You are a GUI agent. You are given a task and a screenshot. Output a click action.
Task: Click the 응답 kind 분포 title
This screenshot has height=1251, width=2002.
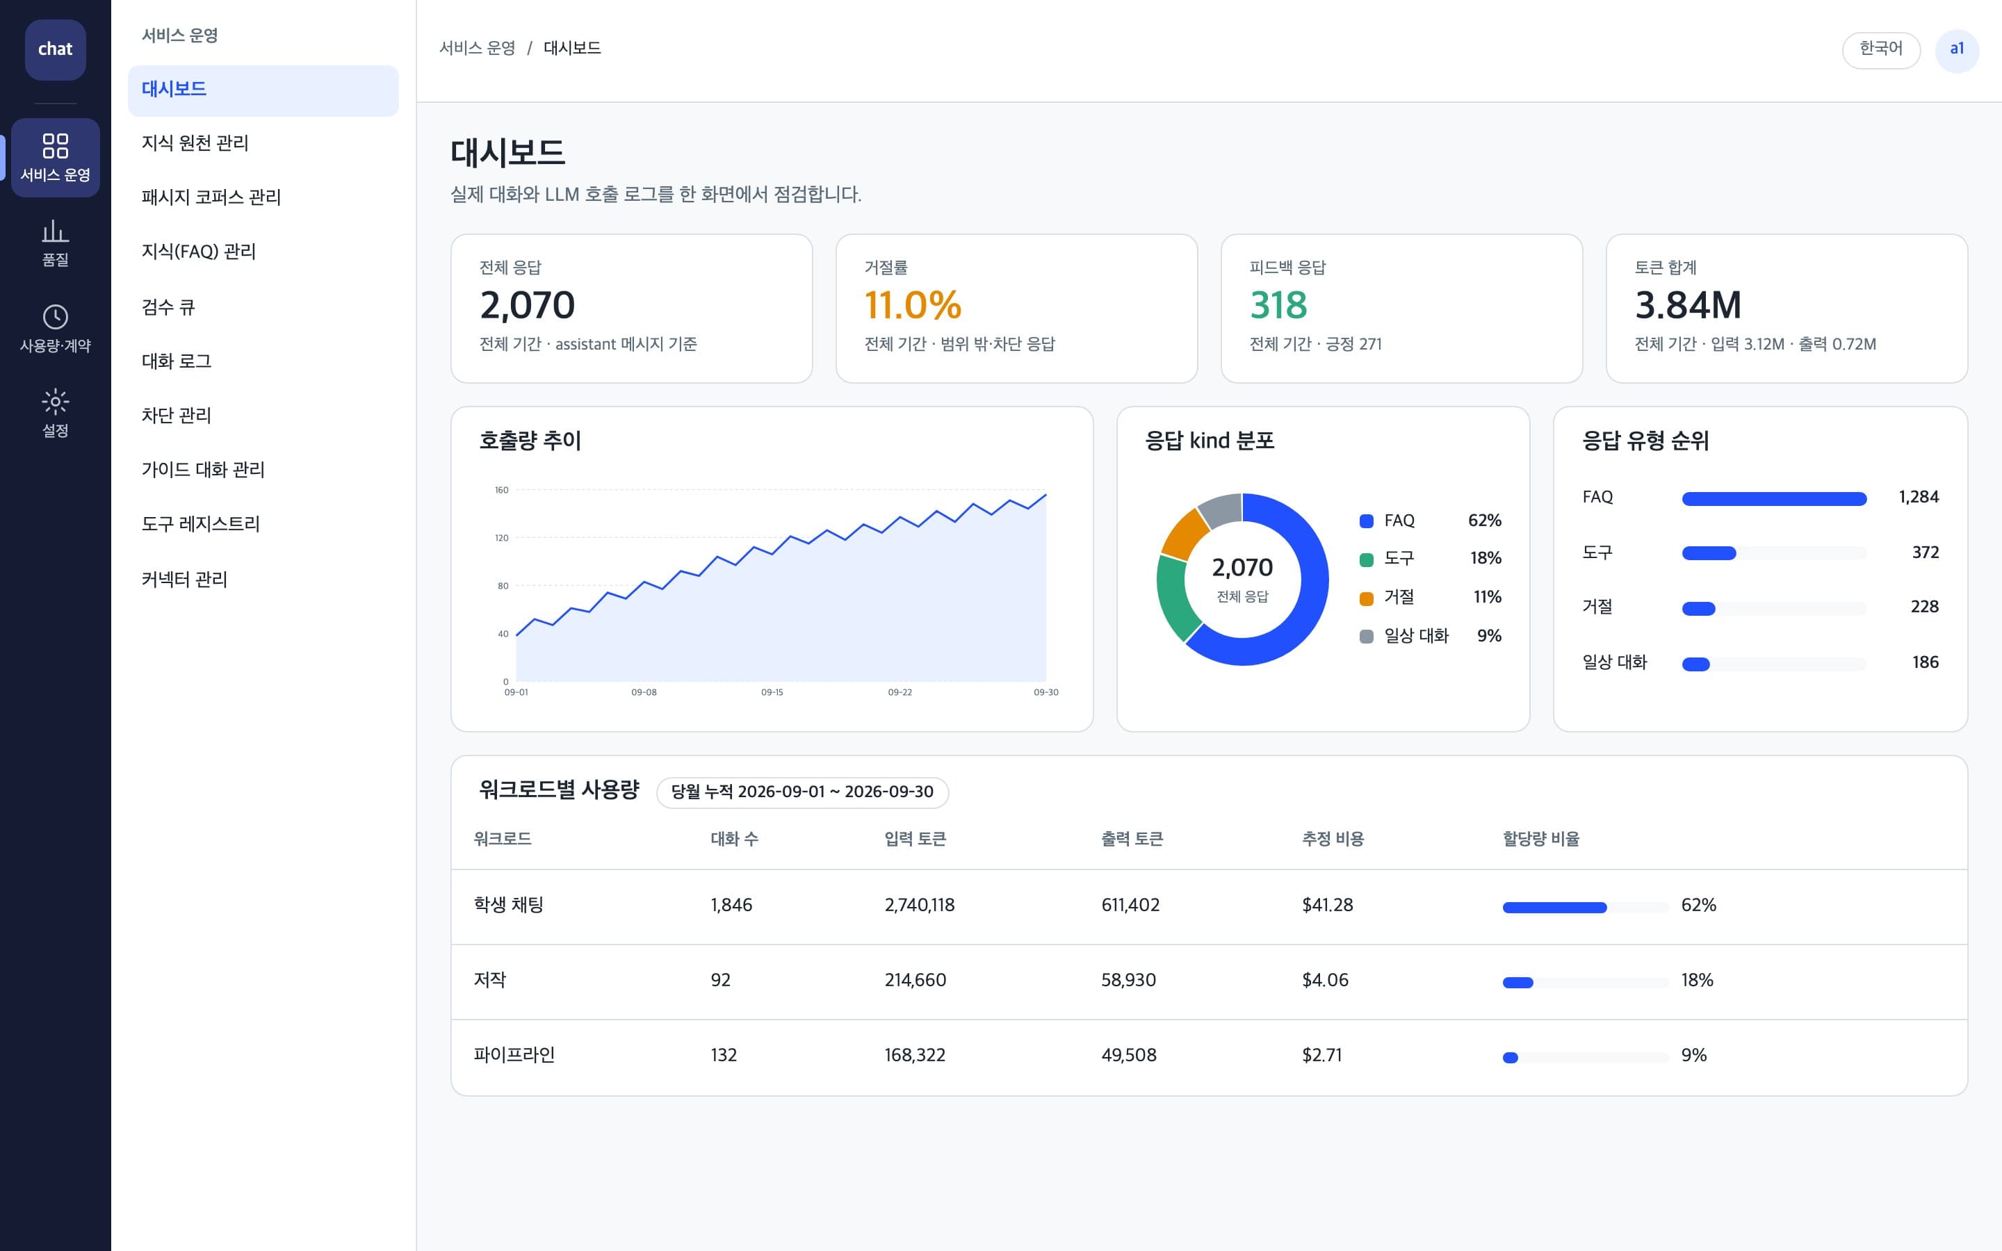(1210, 441)
